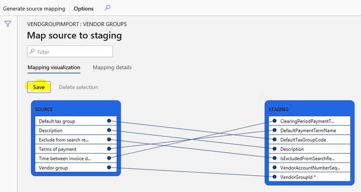
Task: Select staging dot for VendorAccountNumberSeq field
Action: pyautogui.click(x=274, y=167)
